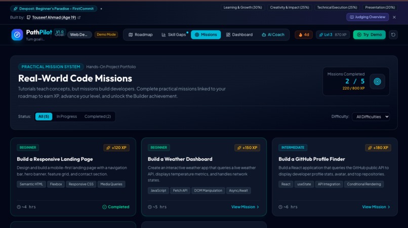Select the Missions tab
This screenshot has height=228, width=408.
[206, 34]
